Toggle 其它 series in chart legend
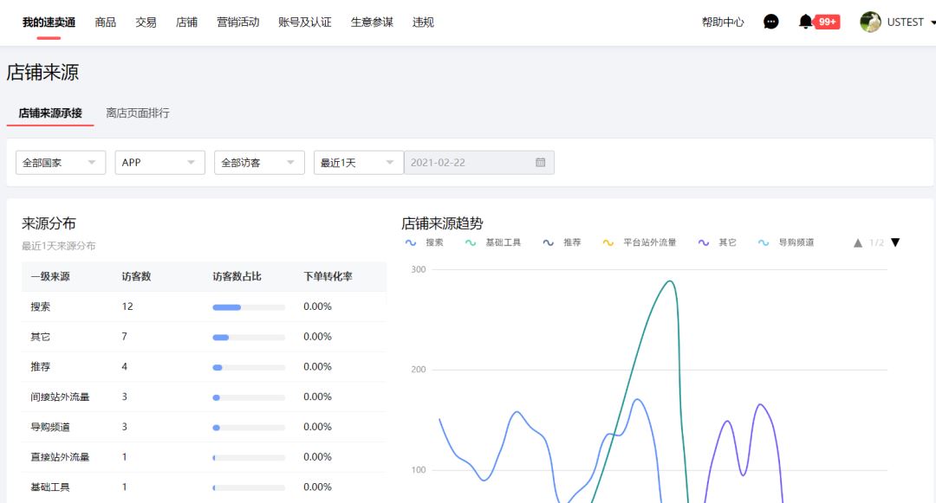Screen dimensions: 936x503 tap(717, 242)
